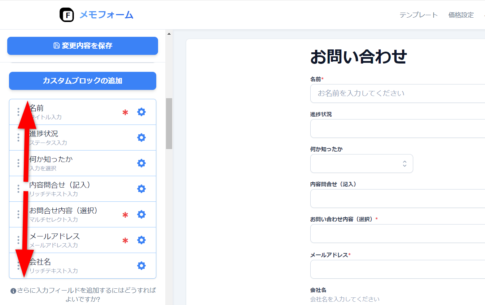Grab the drag handle of 進捗状況 block
The image size is (485, 305).
coord(18,138)
